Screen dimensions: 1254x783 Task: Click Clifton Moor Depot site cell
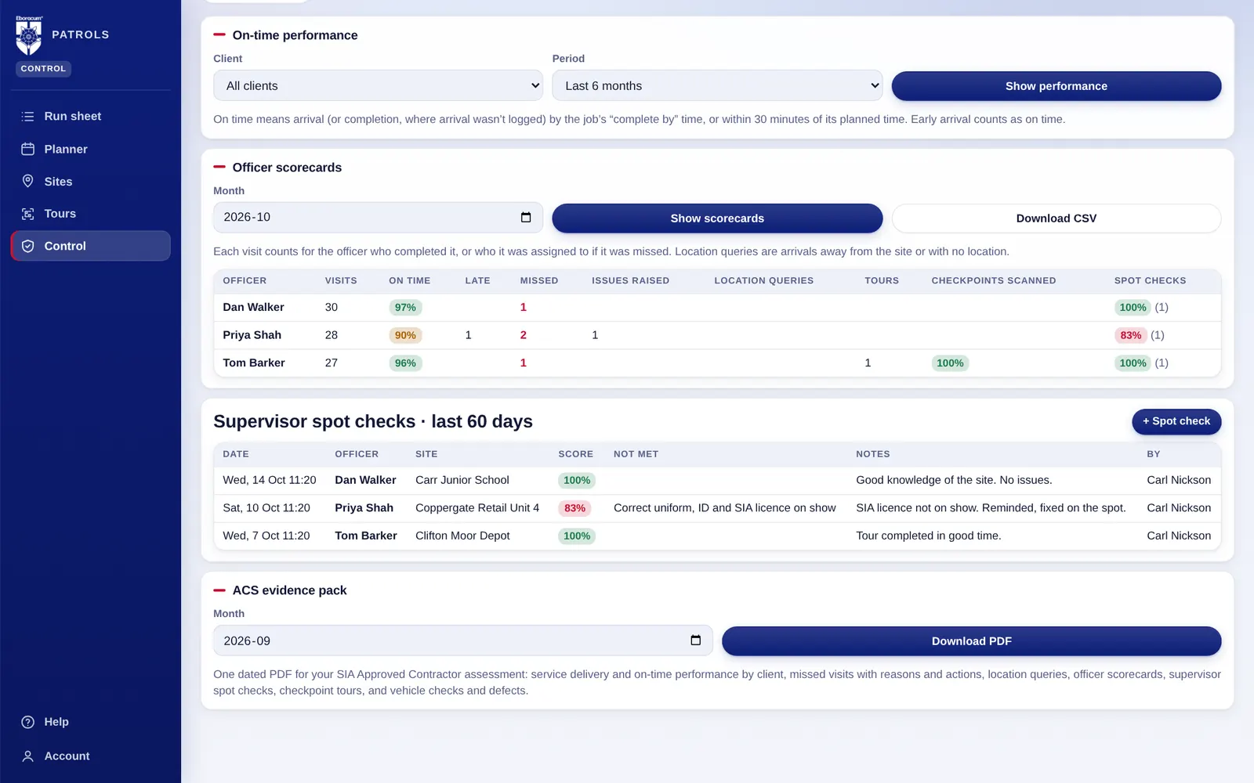(462, 536)
